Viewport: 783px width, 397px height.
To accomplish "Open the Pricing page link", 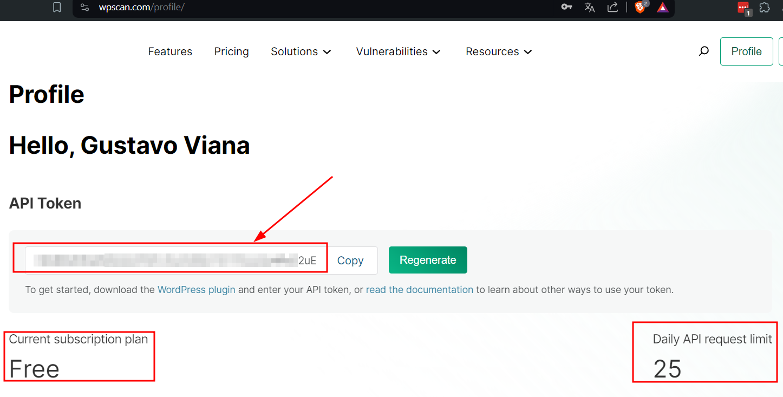I will (x=231, y=51).
